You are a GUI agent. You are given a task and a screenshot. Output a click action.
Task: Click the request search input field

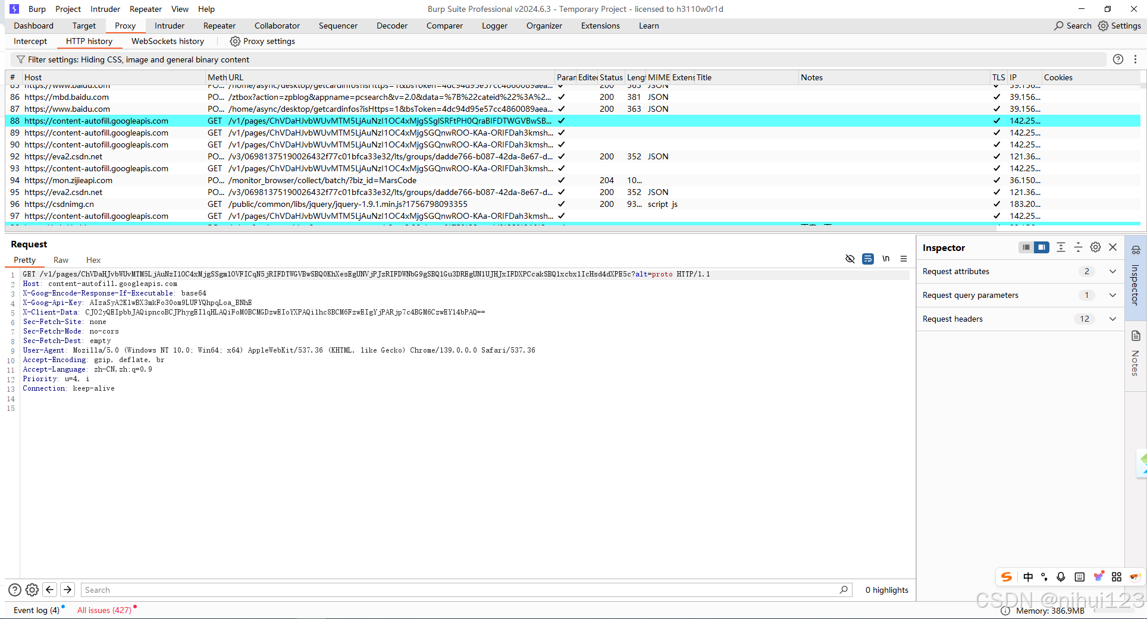(x=466, y=590)
